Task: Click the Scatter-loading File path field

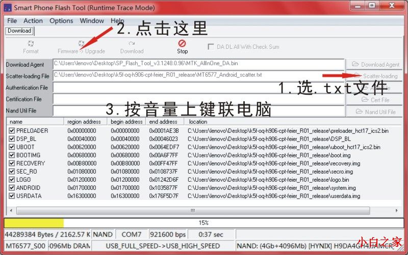Action: pyautogui.click(x=199, y=75)
